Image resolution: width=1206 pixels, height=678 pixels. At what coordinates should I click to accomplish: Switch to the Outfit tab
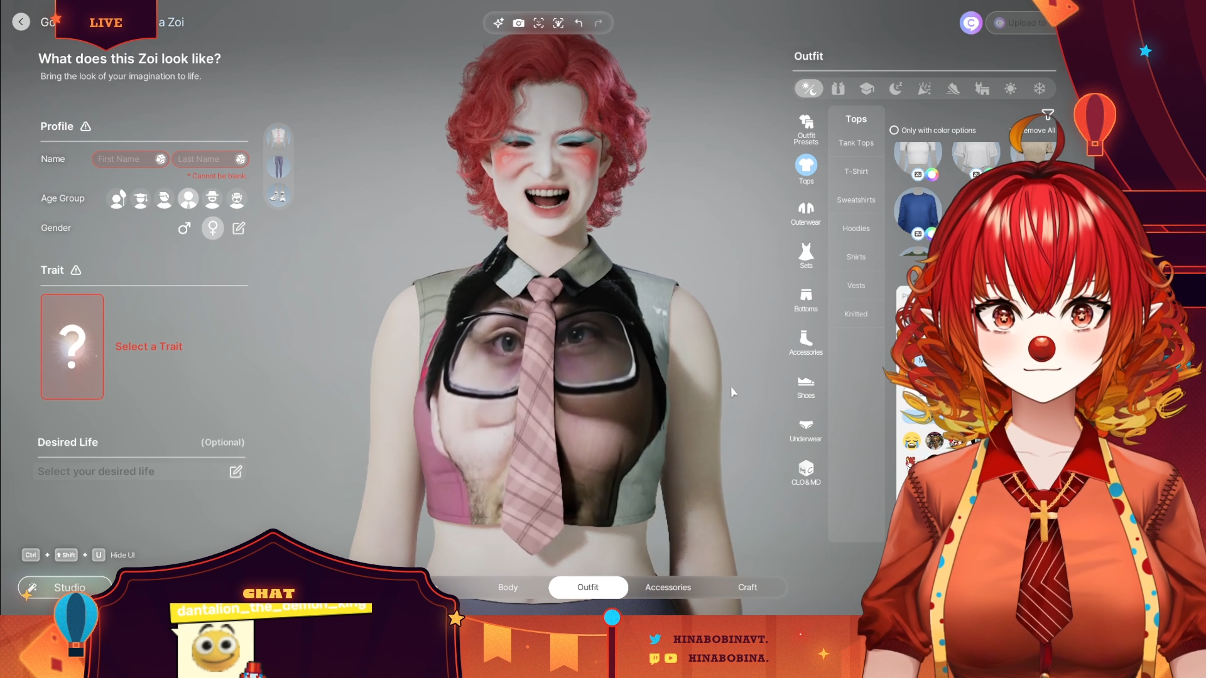588,588
